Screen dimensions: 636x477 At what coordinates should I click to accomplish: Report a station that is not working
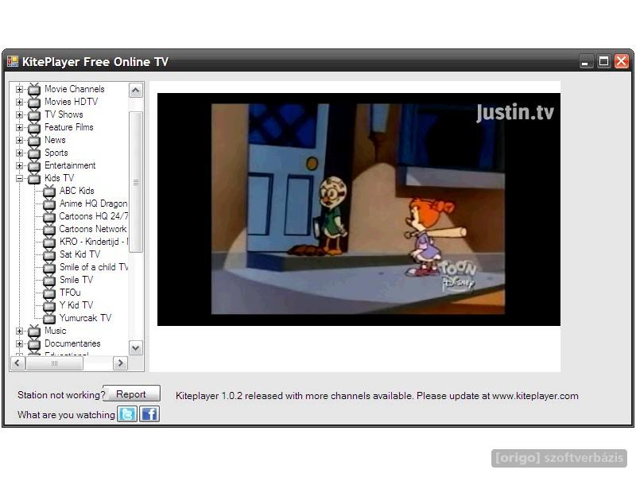(131, 394)
